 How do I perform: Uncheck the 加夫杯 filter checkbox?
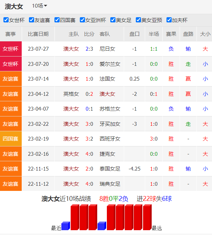pos(169,20)
